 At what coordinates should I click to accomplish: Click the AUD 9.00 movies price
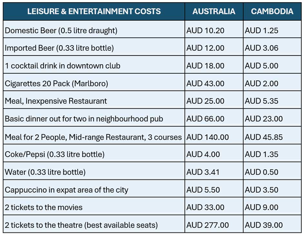(261, 207)
